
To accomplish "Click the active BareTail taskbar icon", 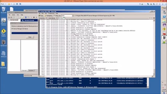I will [x=164, y=37].
